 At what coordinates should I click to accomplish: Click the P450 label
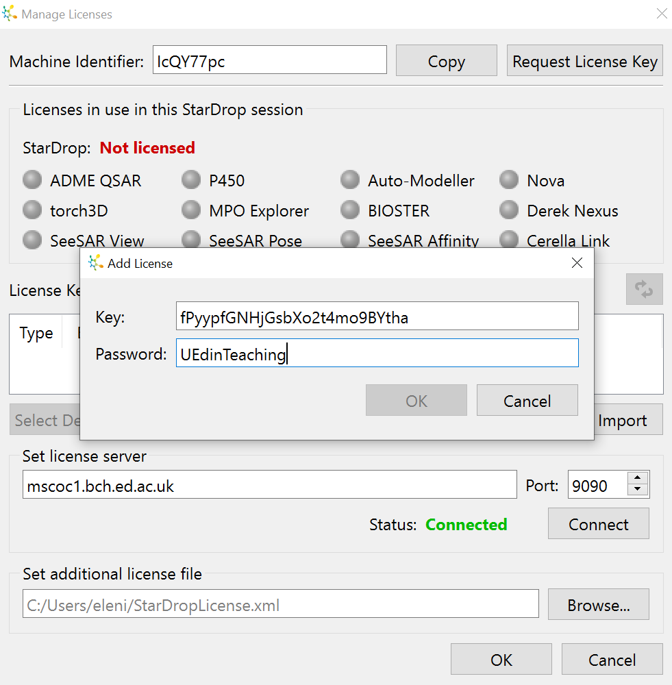tap(227, 180)
